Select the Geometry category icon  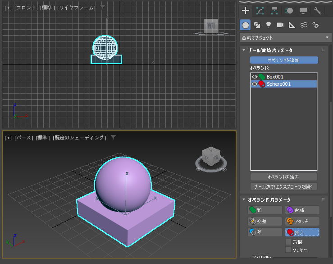pyautogui.click(x=245, y=25)
